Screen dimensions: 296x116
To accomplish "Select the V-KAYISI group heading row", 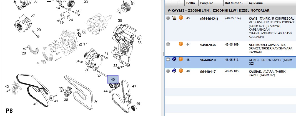I will (x=230, y=10).
